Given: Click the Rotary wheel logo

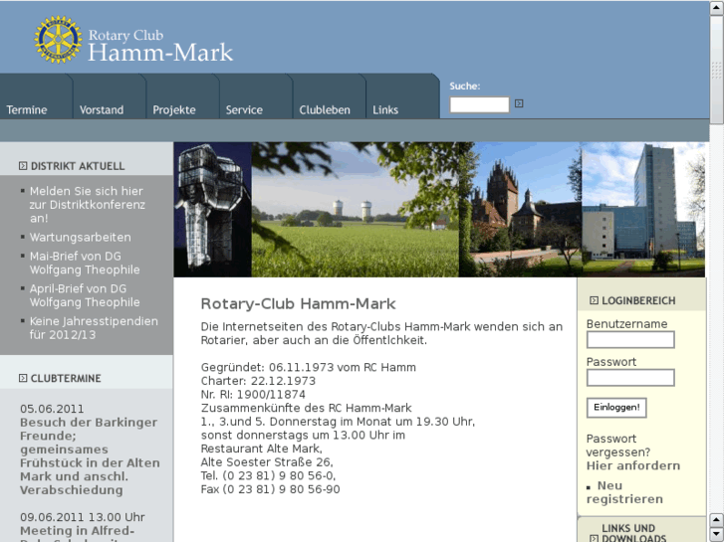Looking at the screenshot, I should [x=58, y=39].
